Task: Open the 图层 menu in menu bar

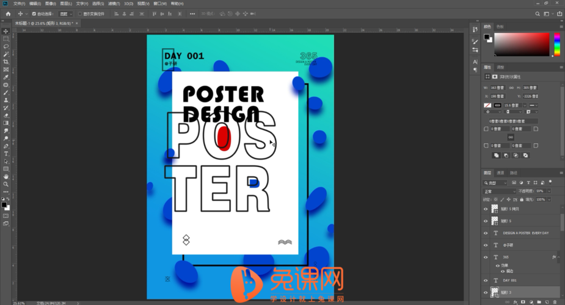Action: point(66,4)
